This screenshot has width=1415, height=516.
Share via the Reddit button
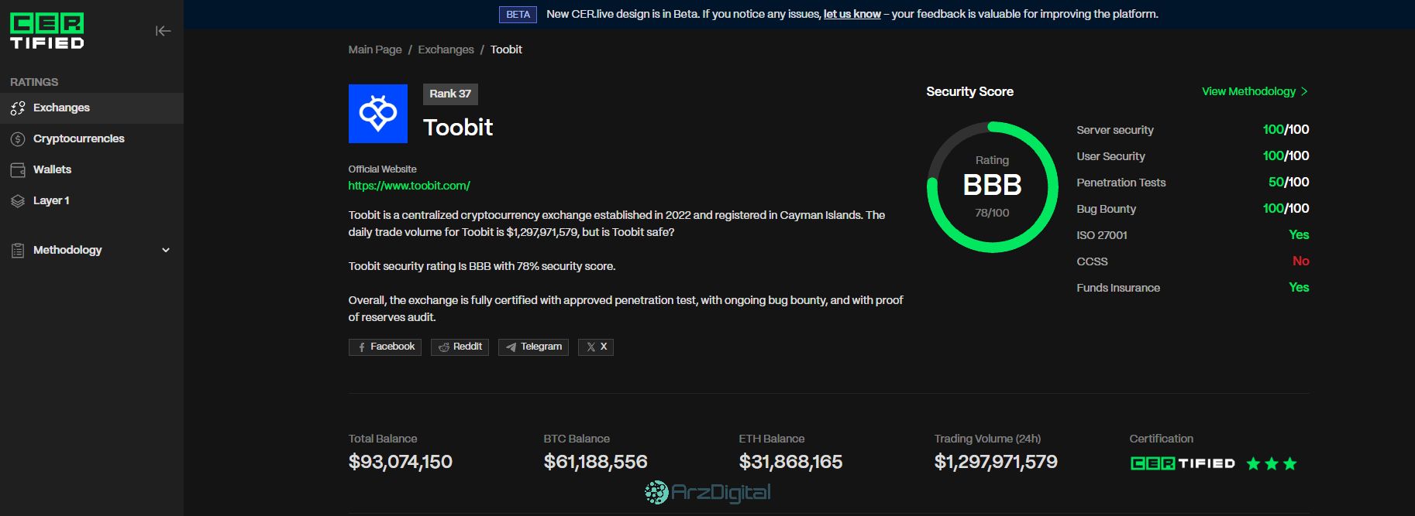point(460,347)
